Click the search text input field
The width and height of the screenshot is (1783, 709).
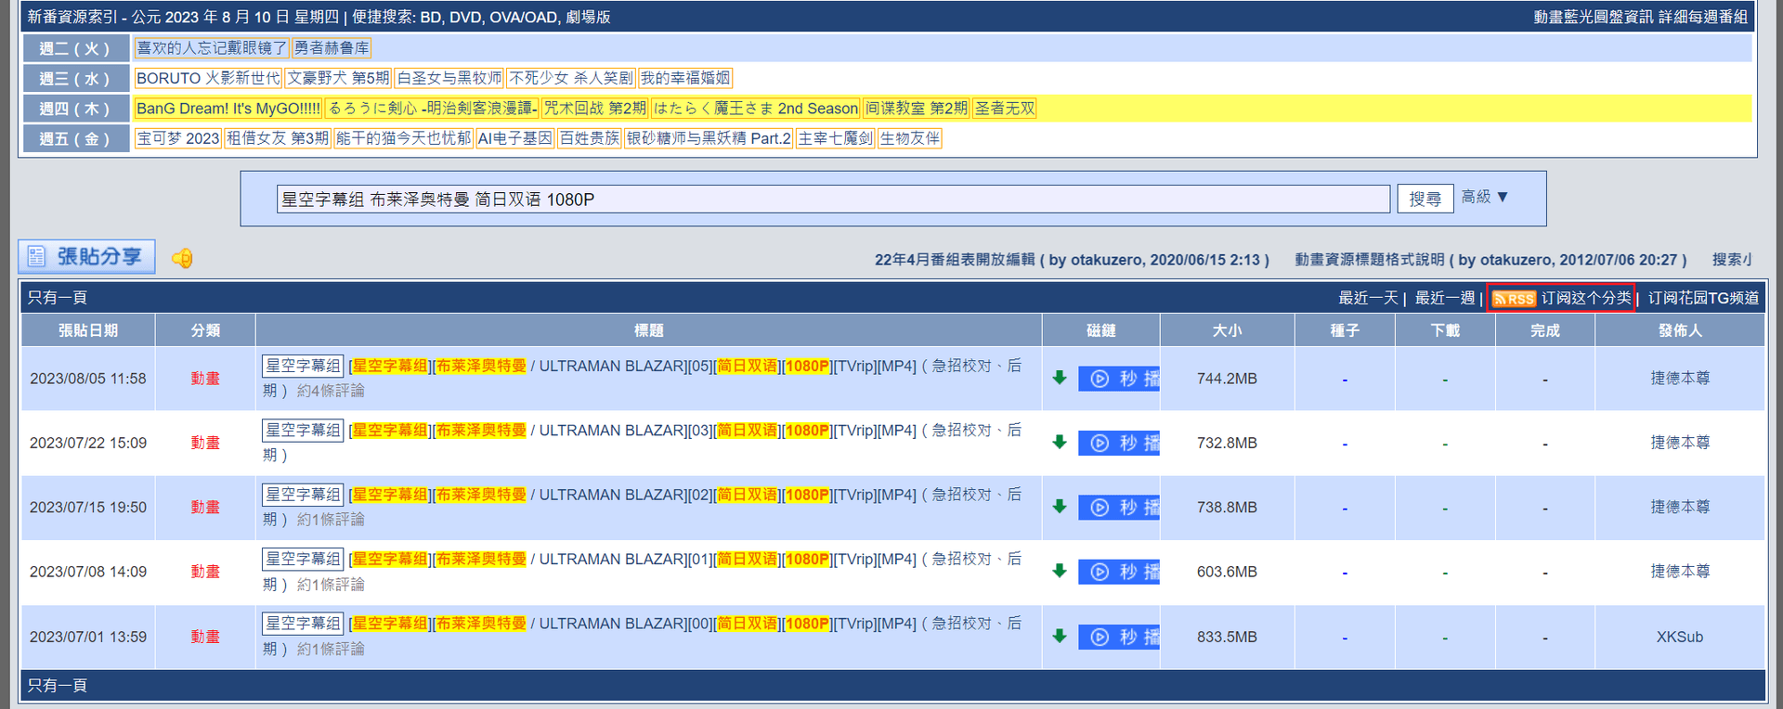click(833, 199)
